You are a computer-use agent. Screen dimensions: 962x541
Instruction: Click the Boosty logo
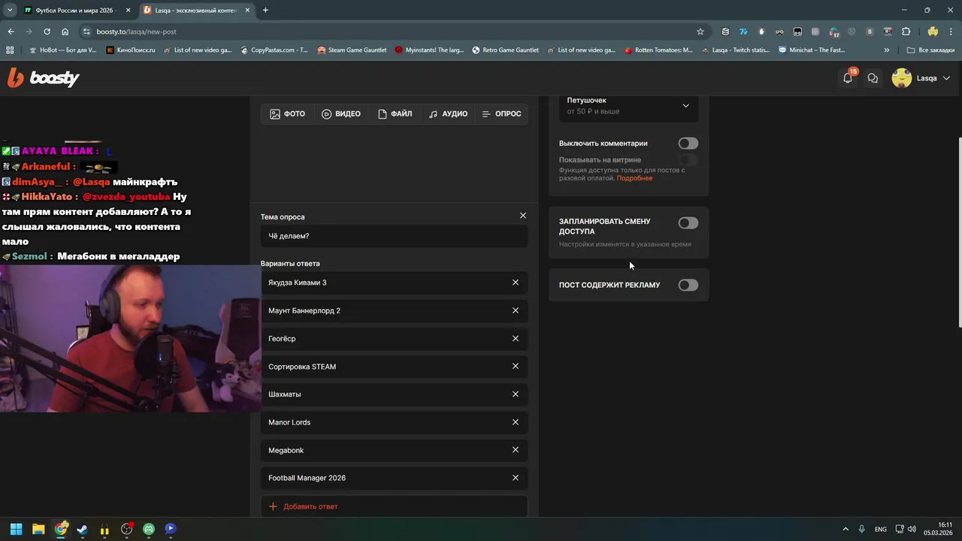tap(44, 77)
